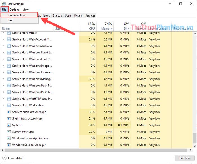Sort processes by CPU column header
197x164 pixels.
tap(88, 26)
